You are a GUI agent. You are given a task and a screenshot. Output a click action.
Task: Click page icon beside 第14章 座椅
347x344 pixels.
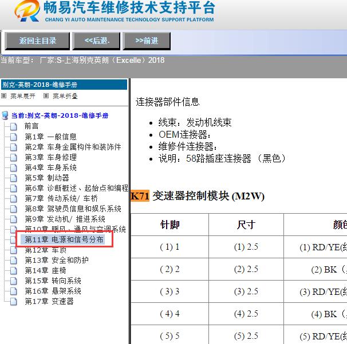(x=14, y=271)
